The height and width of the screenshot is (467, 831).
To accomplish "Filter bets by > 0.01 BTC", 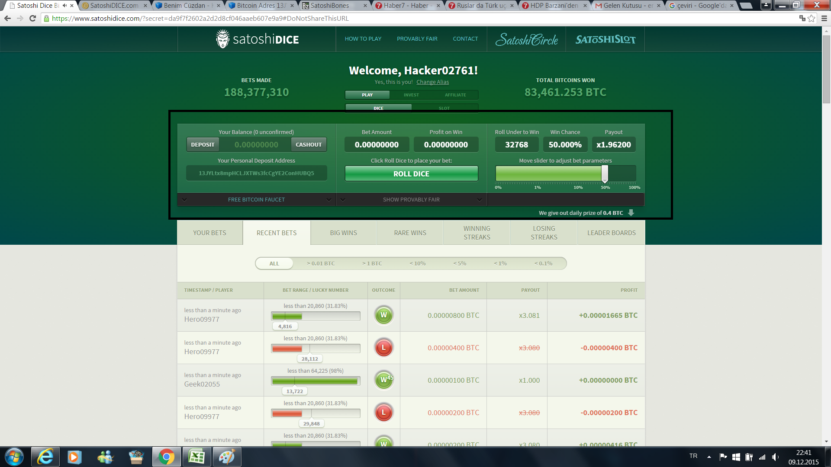I will 321,263.
